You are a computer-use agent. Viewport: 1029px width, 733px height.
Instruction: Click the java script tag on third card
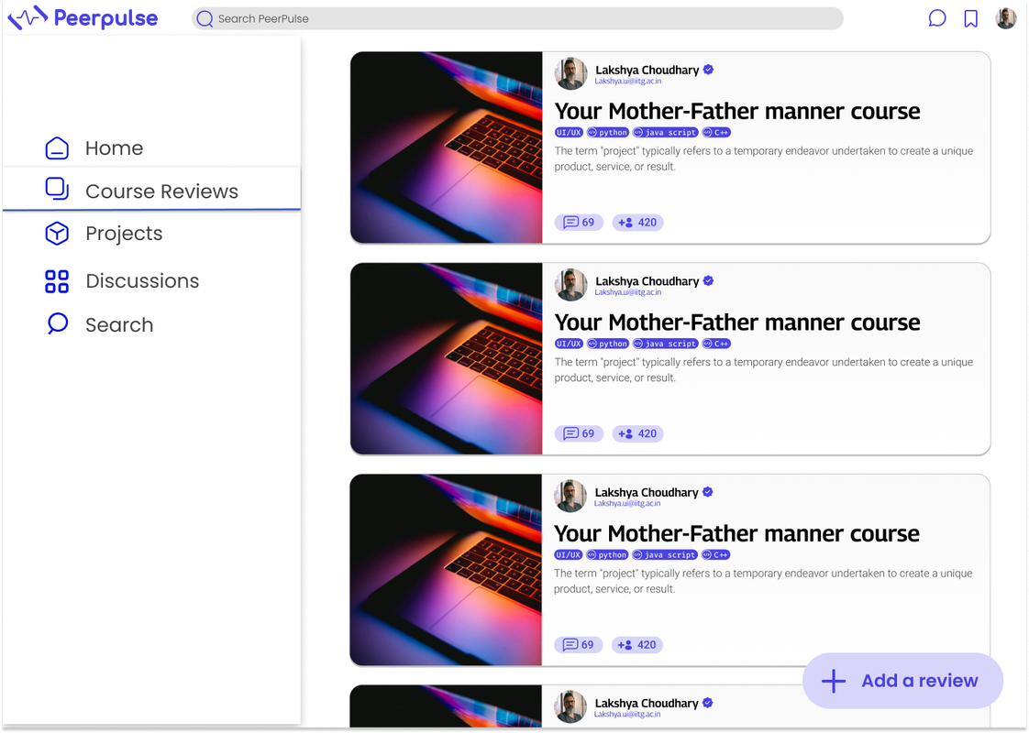coord(665,554)
